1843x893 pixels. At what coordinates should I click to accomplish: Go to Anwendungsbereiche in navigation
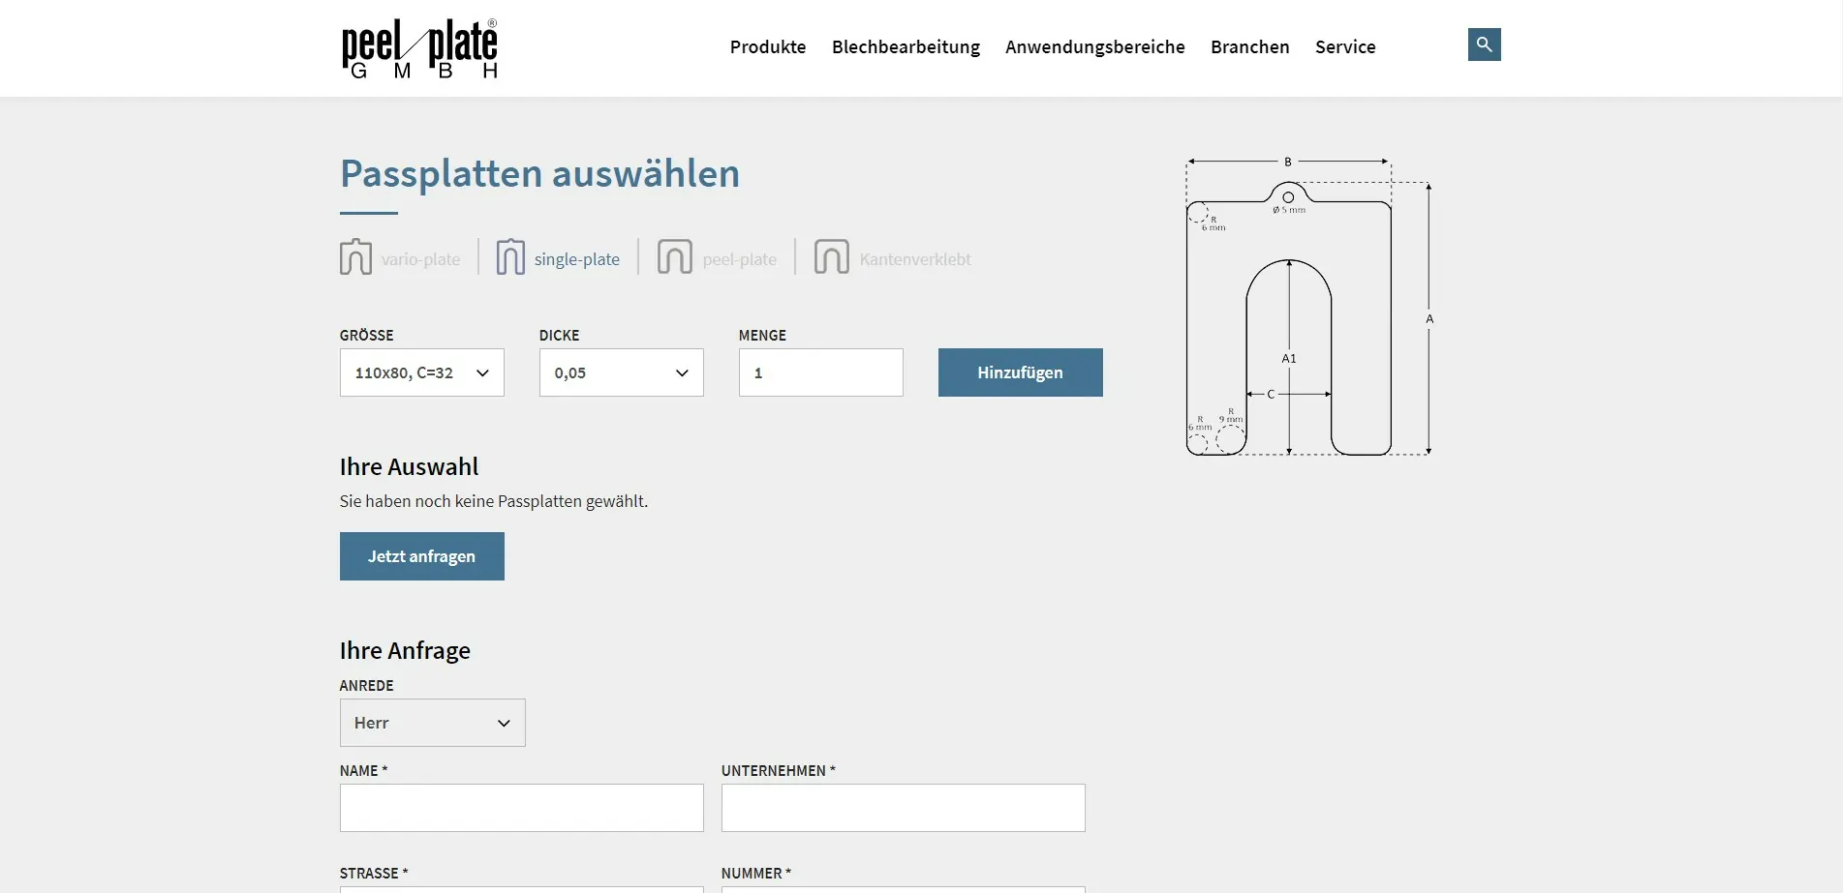tap(1094, 47)
